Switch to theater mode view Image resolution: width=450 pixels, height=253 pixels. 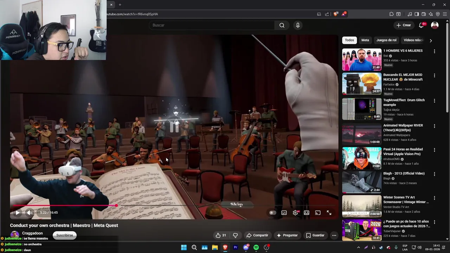tap(307, 213)
